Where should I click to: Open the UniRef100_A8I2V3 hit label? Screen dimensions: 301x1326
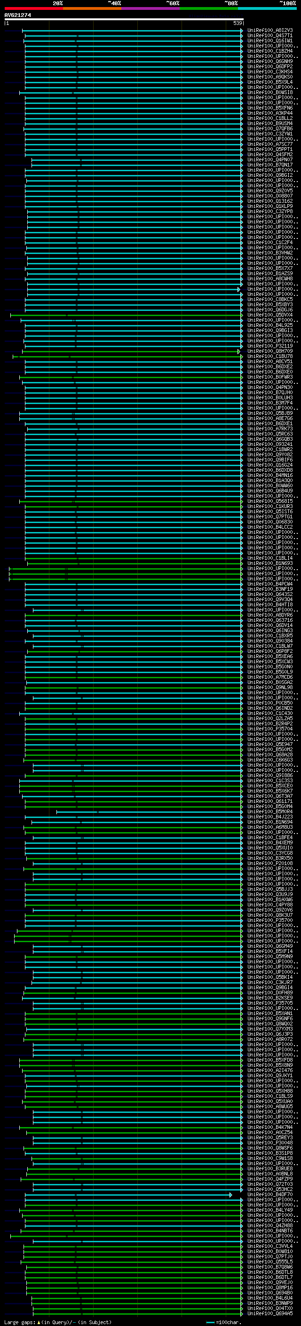(269, 31)
